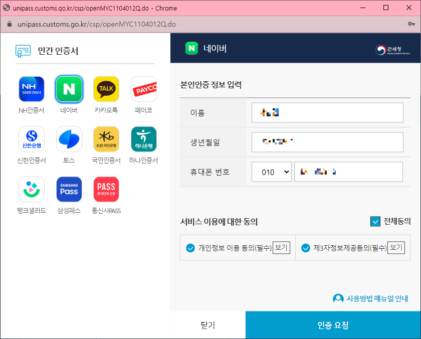Image resolution: width=421 pixels, height=339 pixels.
Task: Click the 서비스 이용에 대한 동의 heading
Action: pyautogui.click(x=219, y=222)
